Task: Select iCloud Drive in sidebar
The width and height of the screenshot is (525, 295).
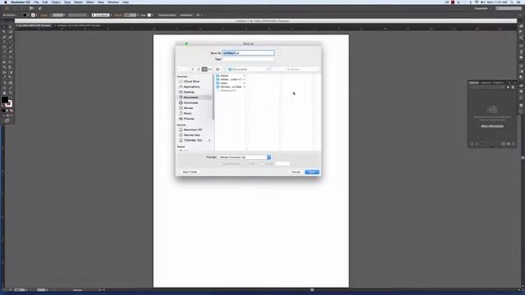Action: click(x=191, y=82)
